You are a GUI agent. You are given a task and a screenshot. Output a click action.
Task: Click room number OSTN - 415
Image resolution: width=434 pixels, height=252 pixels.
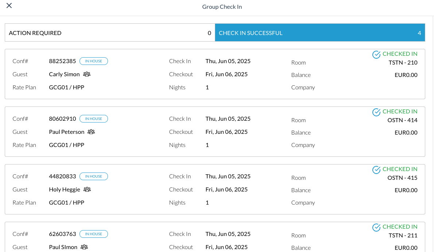402,178
